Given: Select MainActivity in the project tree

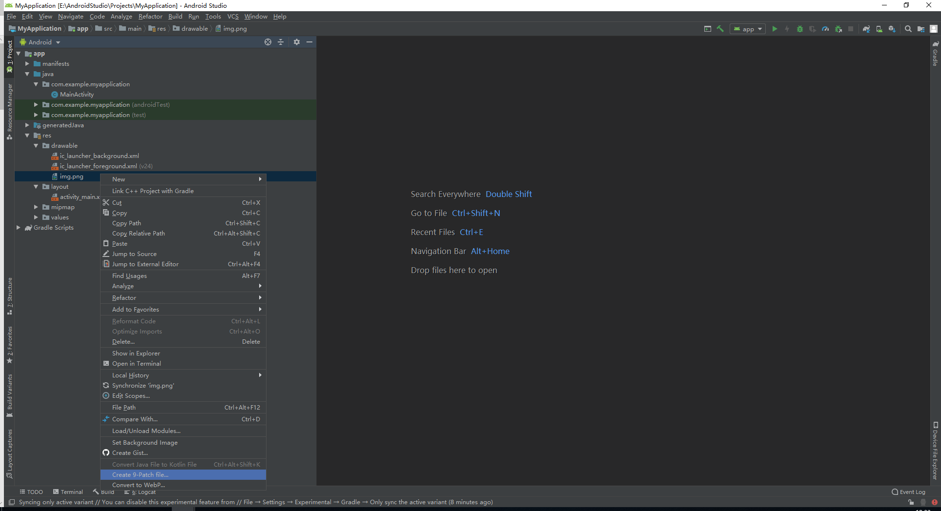Looking at the screenshot, I should click(x=77, y=94).
